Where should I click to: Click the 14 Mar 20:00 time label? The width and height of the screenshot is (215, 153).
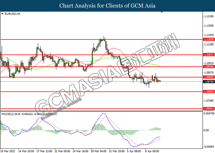point(26,151)
